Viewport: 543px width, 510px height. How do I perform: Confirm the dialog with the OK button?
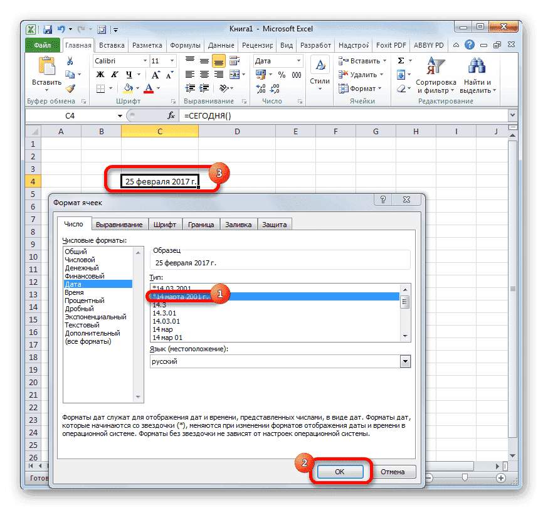point(339,471)
